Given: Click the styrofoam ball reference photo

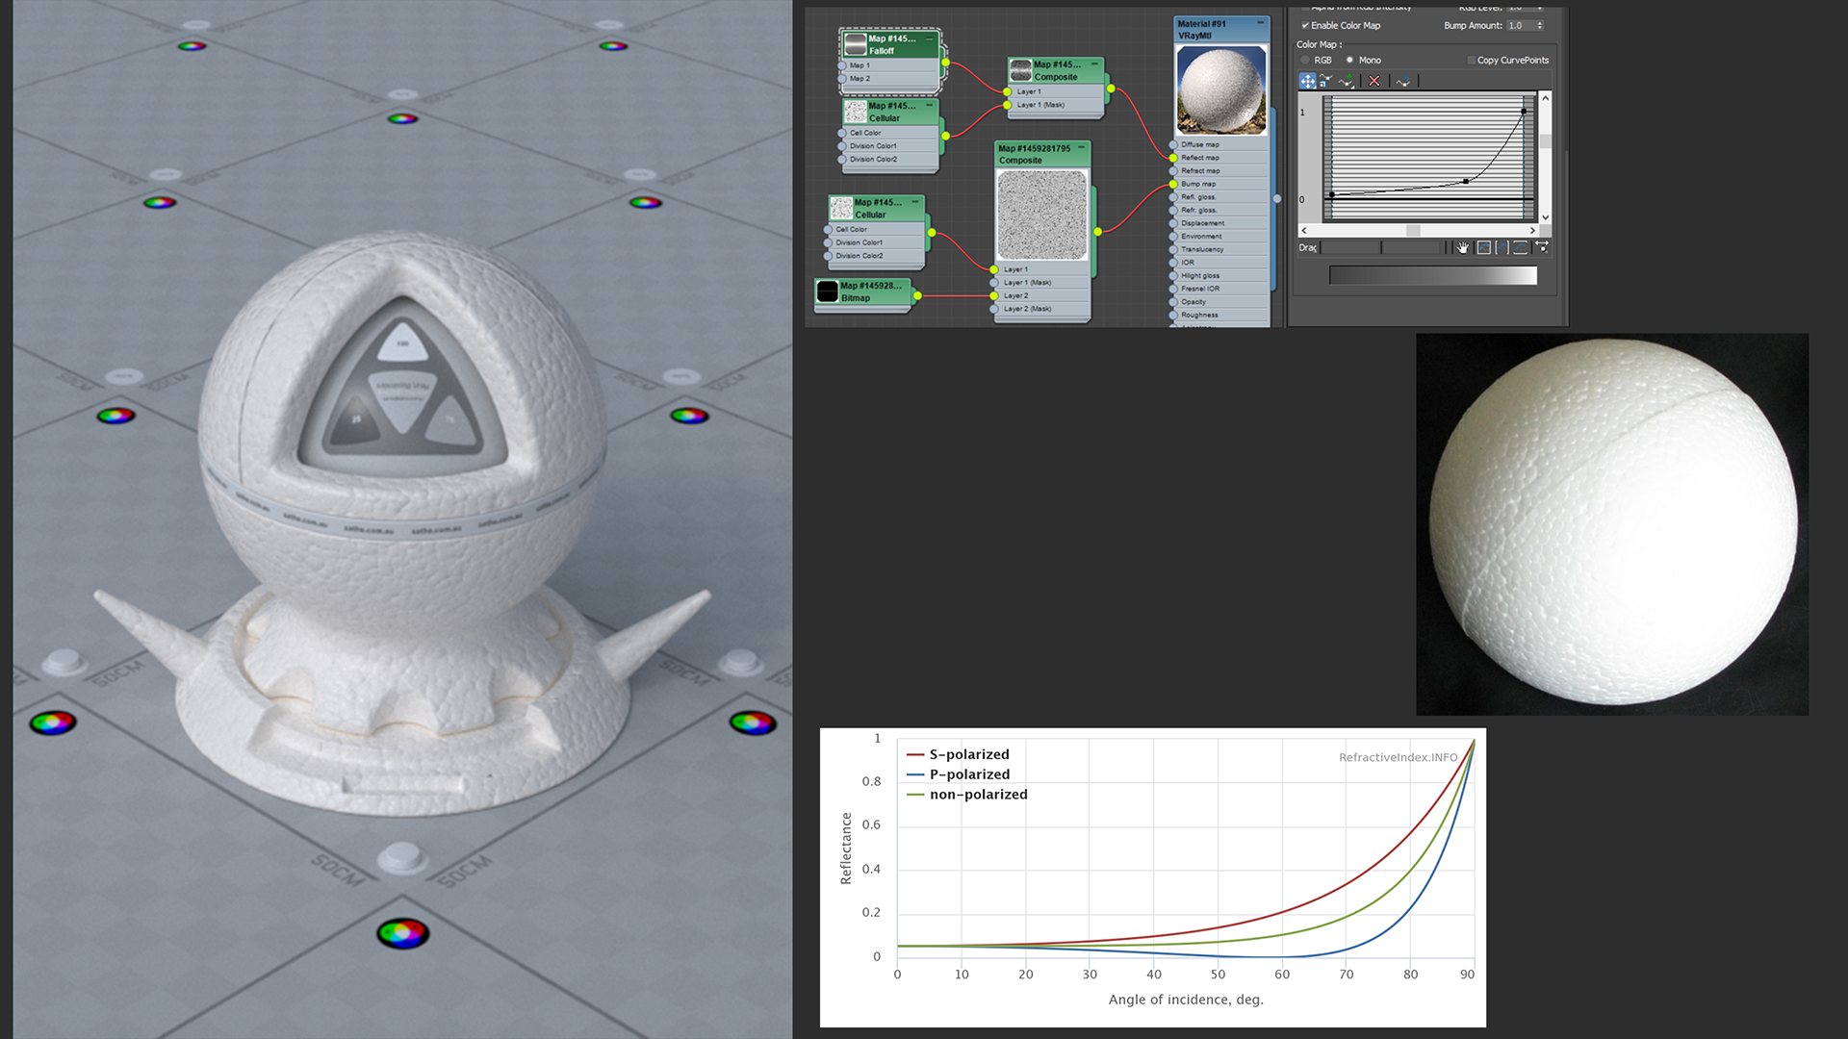Looking at the screenshot, I should [1612, 524].
